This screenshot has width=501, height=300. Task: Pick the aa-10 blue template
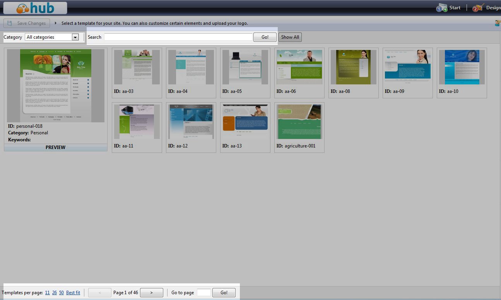point(462,67)
